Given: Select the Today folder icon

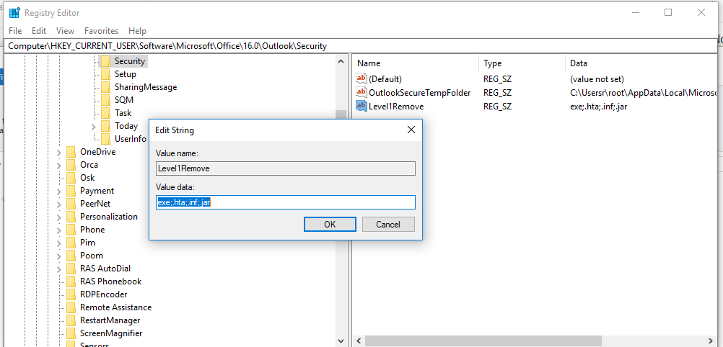Looking at the screenshot, I should point(105,126).
